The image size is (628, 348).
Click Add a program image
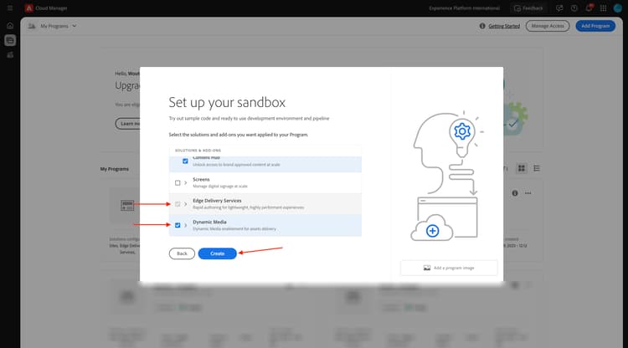point(449,268)
